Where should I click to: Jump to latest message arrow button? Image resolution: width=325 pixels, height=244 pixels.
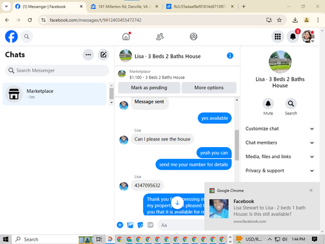[177, 203]
